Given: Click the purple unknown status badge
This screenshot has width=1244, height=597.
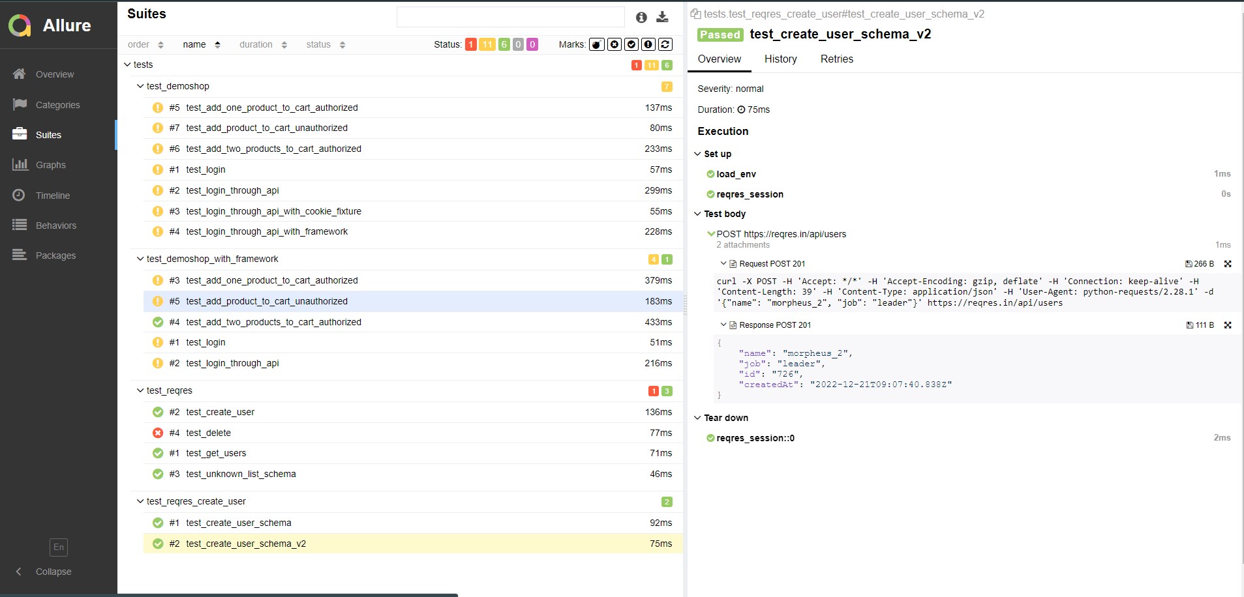Looking at the screenshot, I should click(x=532, y=44).
